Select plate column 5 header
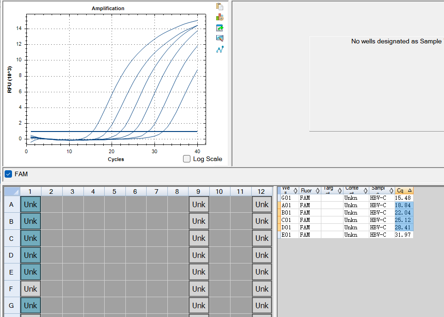This screenshot has height=317, width=444. pyautogui.click(x=114, y=191)
